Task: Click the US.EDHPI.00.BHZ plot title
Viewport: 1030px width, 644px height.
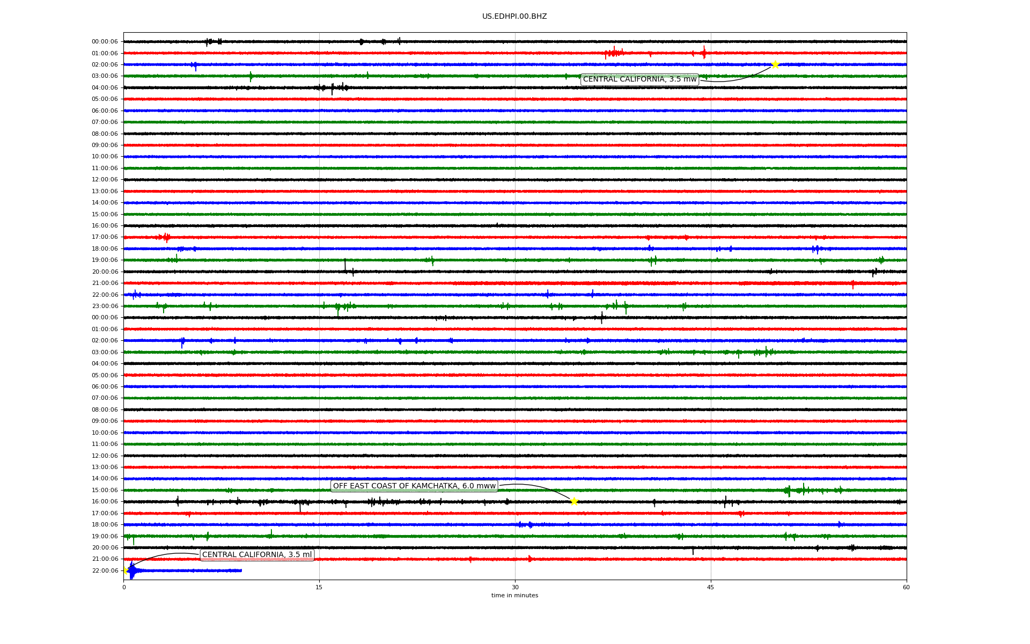Action: (x=514, y=17)
